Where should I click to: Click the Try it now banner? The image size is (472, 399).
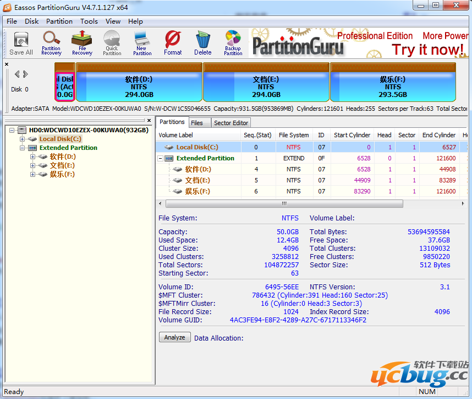pos(427,50)
